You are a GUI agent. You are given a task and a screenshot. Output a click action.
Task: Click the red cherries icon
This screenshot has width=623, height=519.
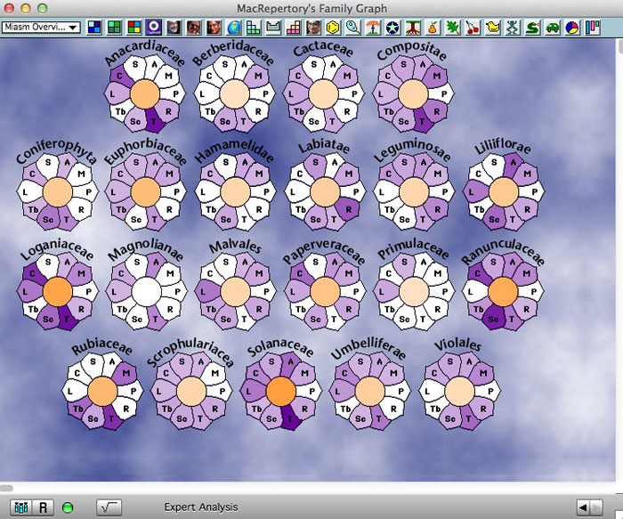pyautogui.click(x=473, y=28)
